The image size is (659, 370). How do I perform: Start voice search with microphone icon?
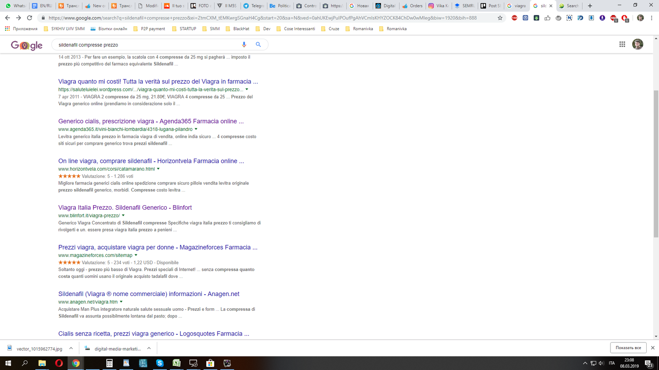point(244,44)
